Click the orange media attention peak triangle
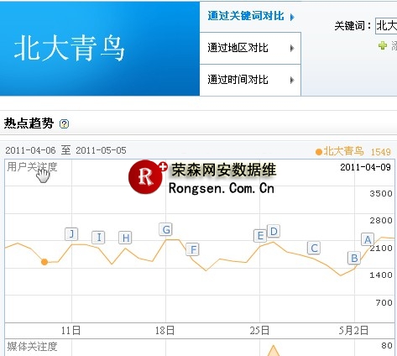This screenshot has width=397, height=356. (273, 351)
